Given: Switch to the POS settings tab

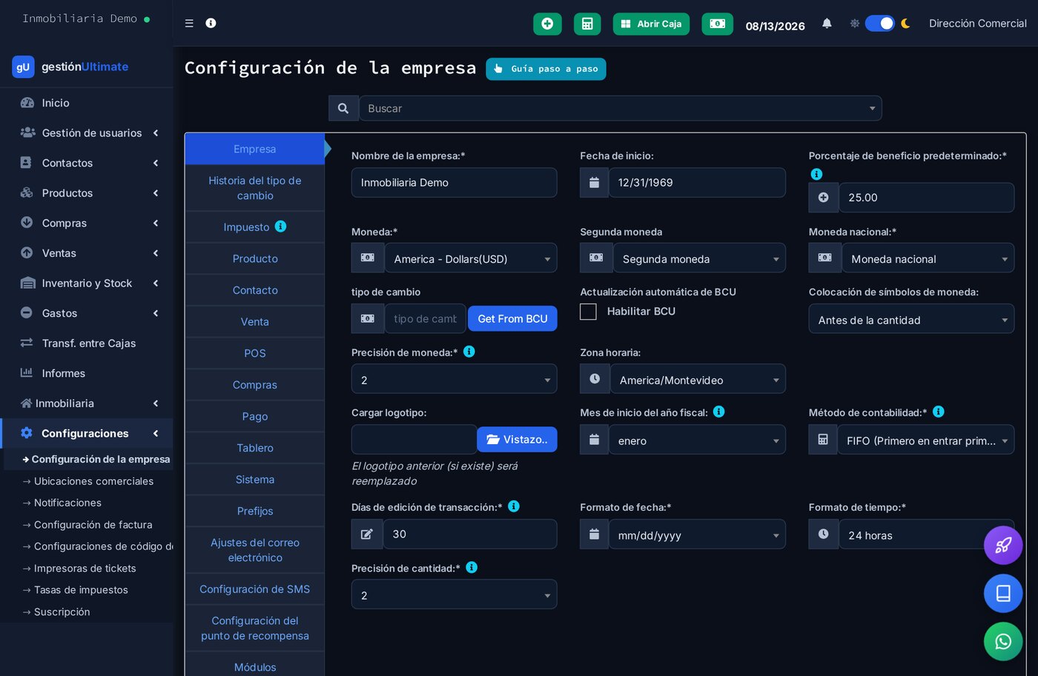Looking at the screenshot, I should [254, 353].
